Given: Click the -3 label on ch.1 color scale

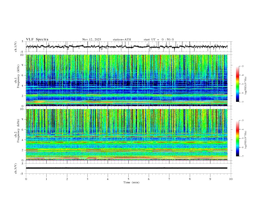Looking at the screenshot, I should (x=242, y=66).
